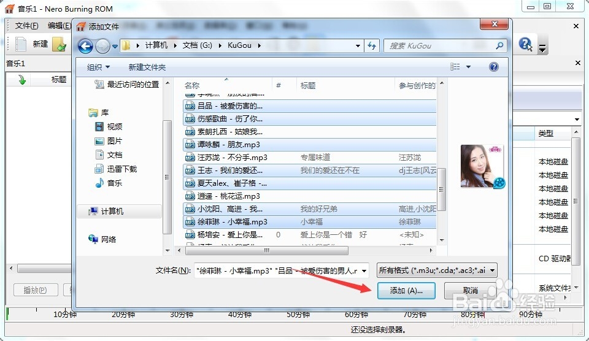This screenshot has height=341, width=589.
Task: Open Nero toolbar overflow arrow
Action: (542, 48)
